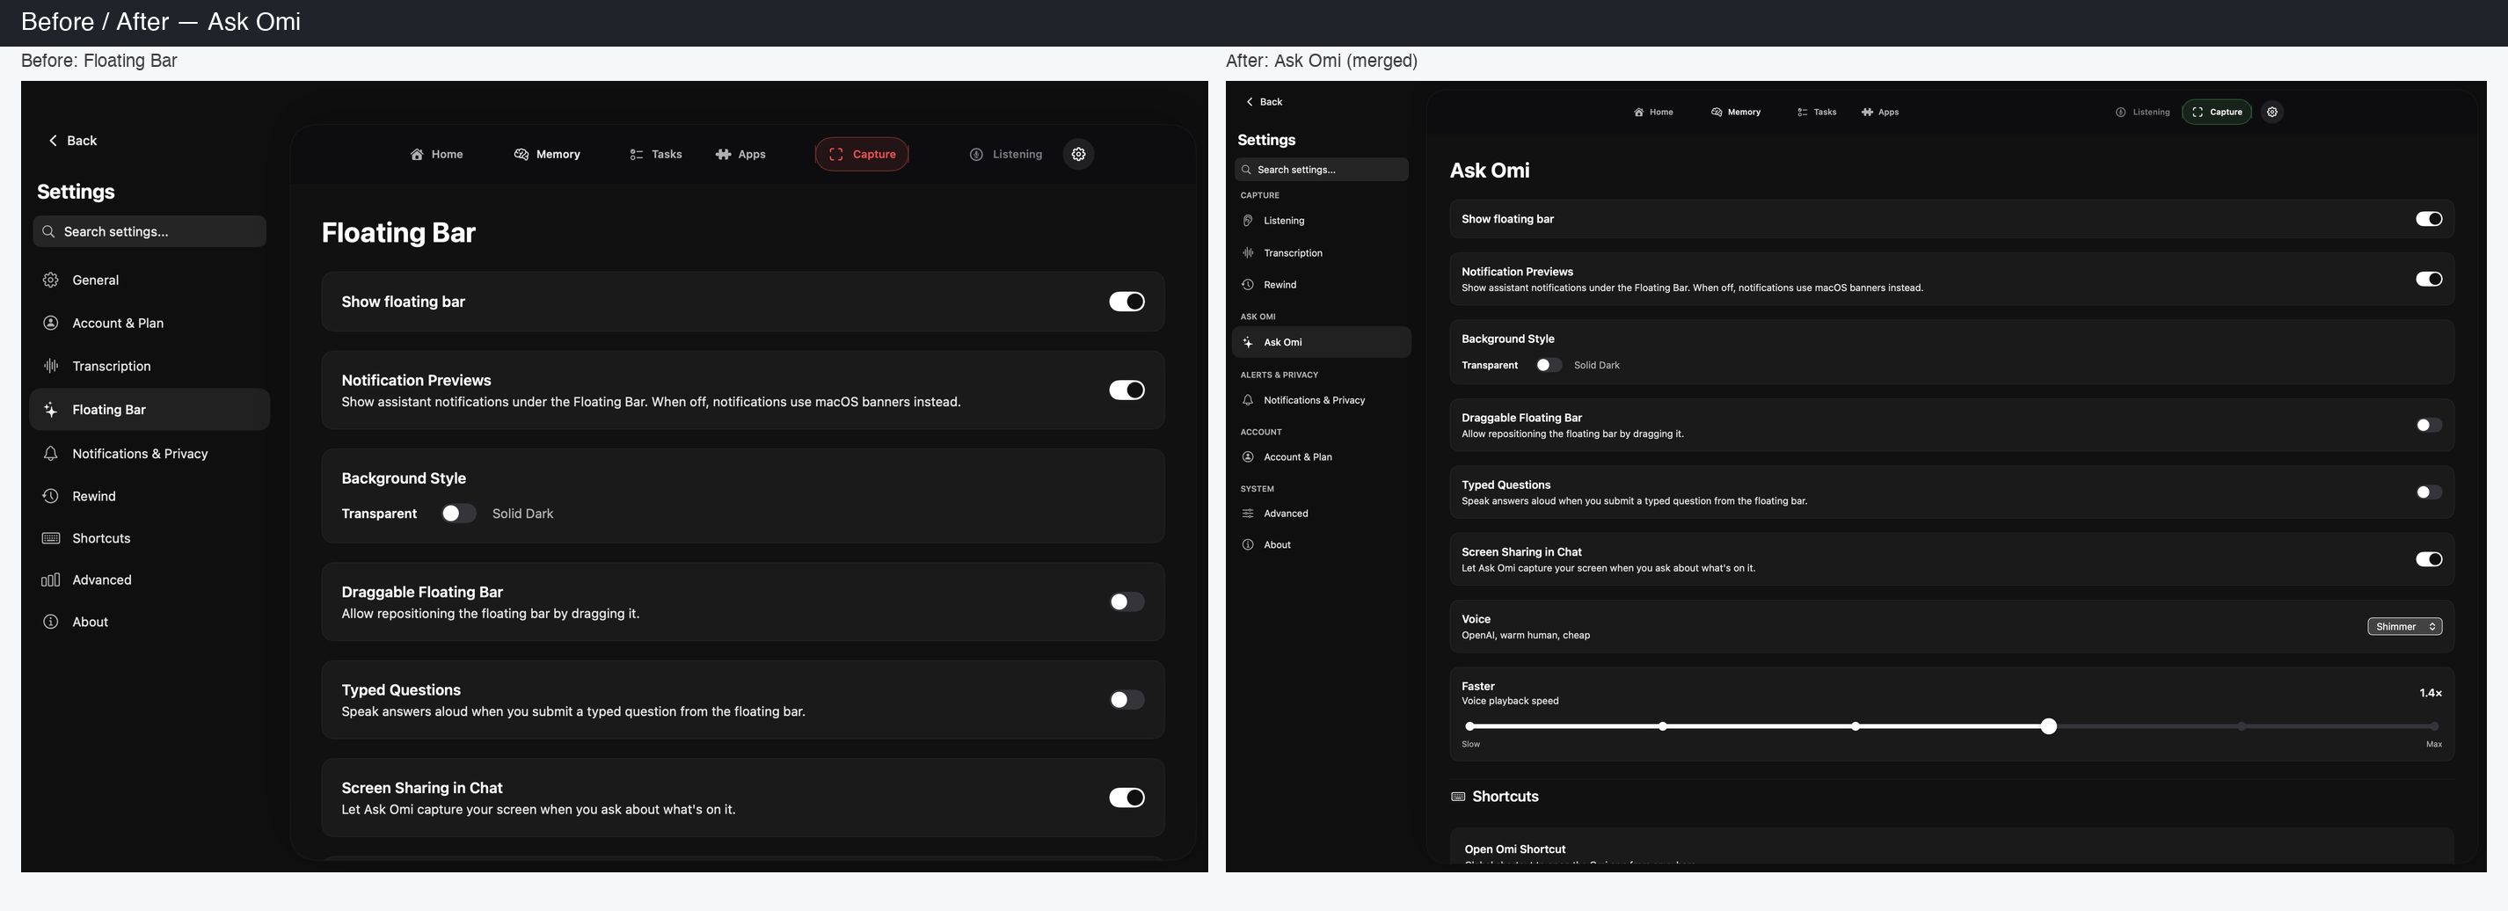Click Search settings field in After panel
The image size is (2508, 911).
click(x=1321, y=170)
